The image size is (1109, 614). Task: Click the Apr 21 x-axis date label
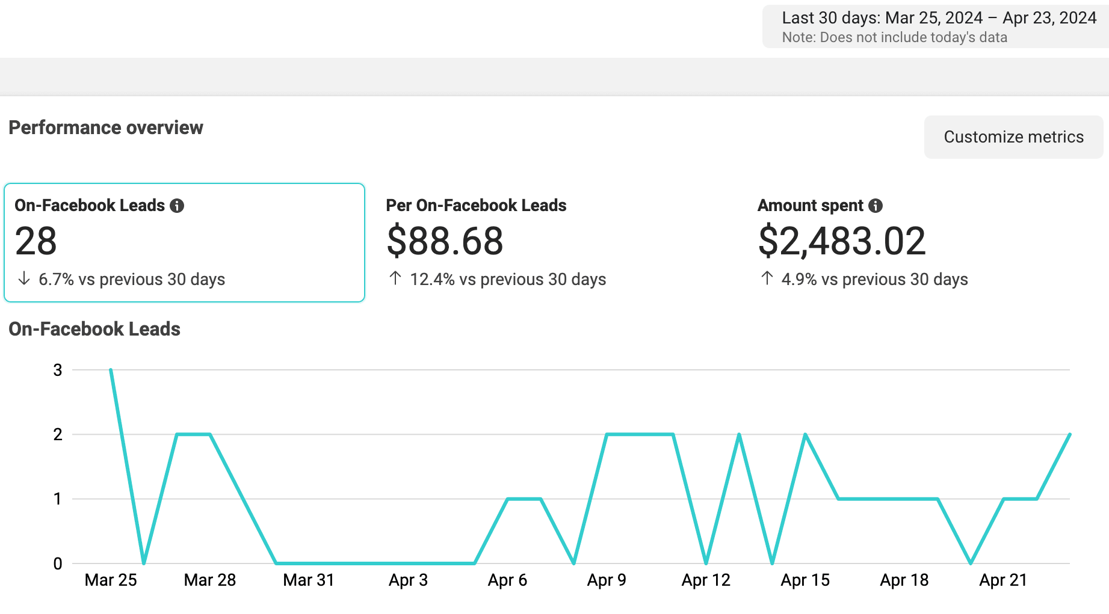[1002, 580]
